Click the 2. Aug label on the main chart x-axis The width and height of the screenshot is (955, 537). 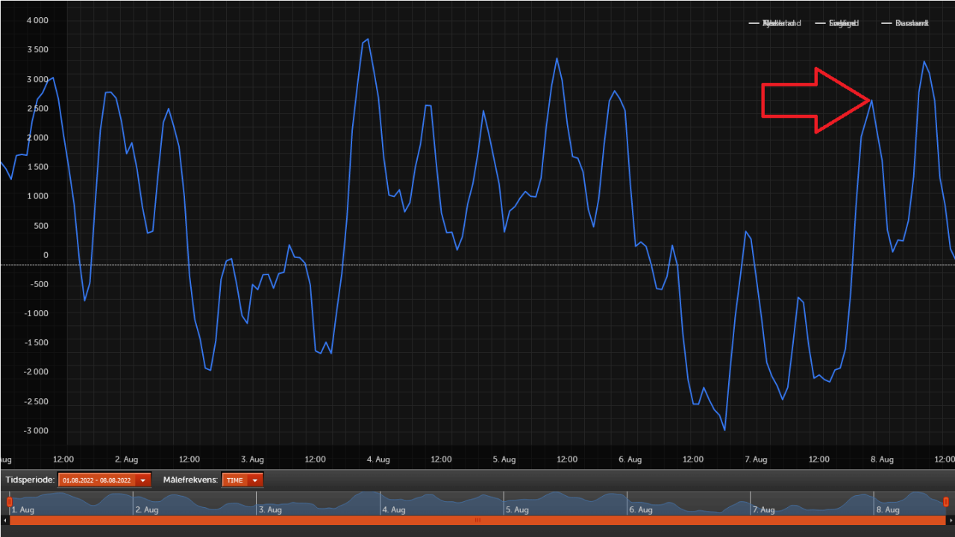click(x=126, y=459)
